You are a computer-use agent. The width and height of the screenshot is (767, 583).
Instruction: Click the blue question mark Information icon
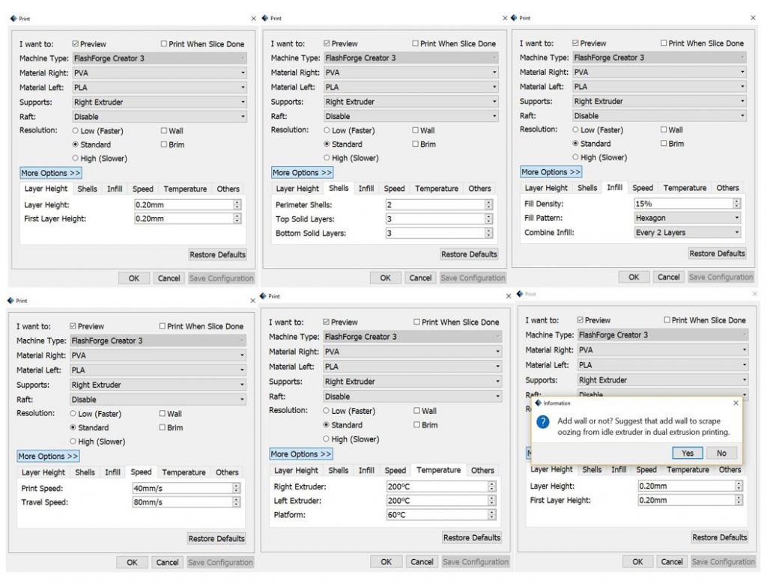click(542, 422)
